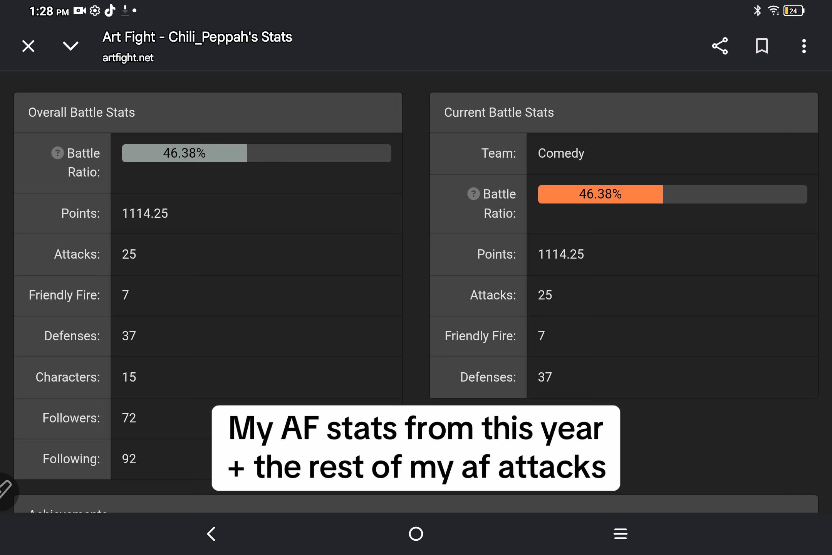Tap the TikTok notification icon
This screenshot has width=832, height=555.
110,10
